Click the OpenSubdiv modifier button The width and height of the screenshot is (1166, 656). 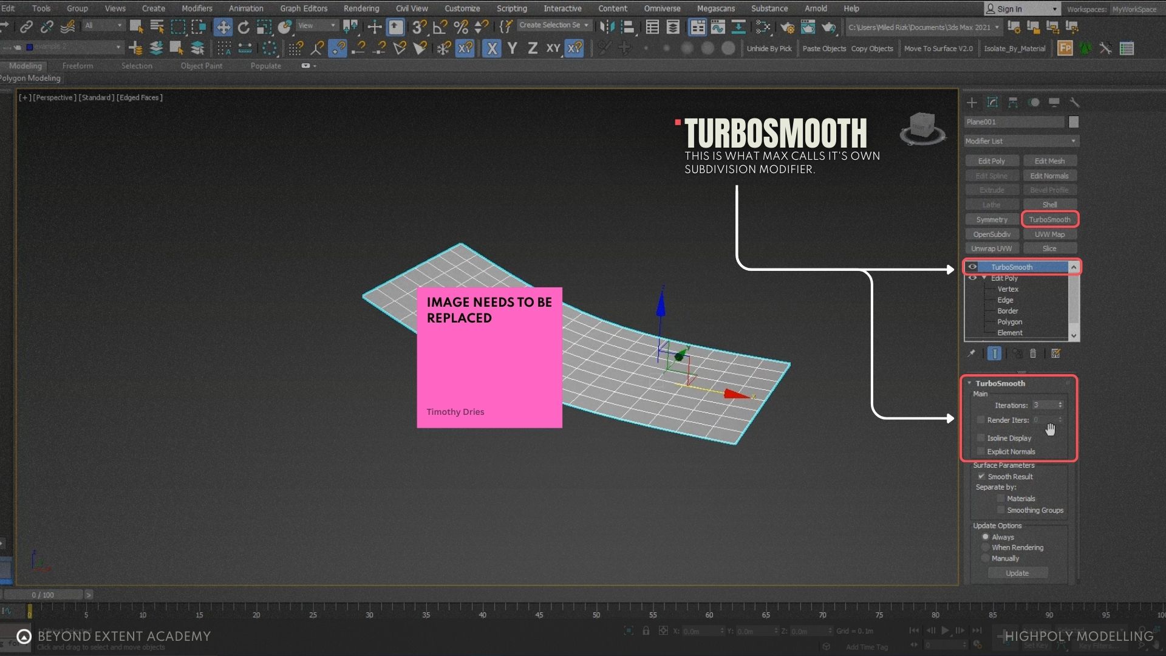click(x=991, y=234)
